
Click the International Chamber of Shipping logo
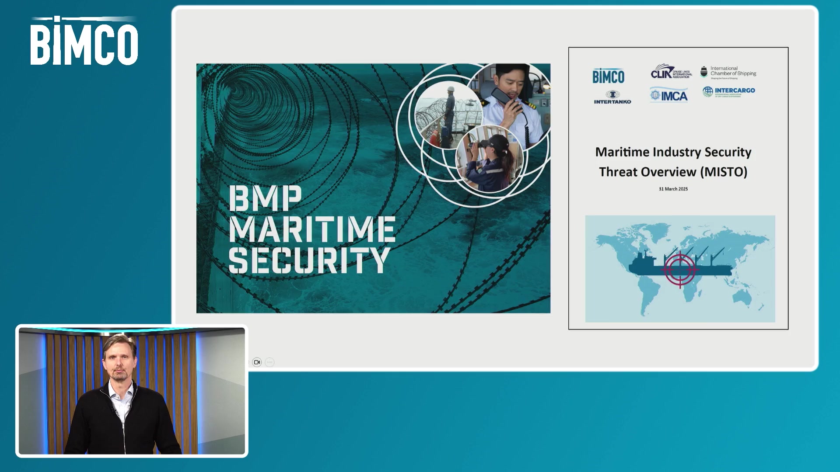tap(728, 72)
